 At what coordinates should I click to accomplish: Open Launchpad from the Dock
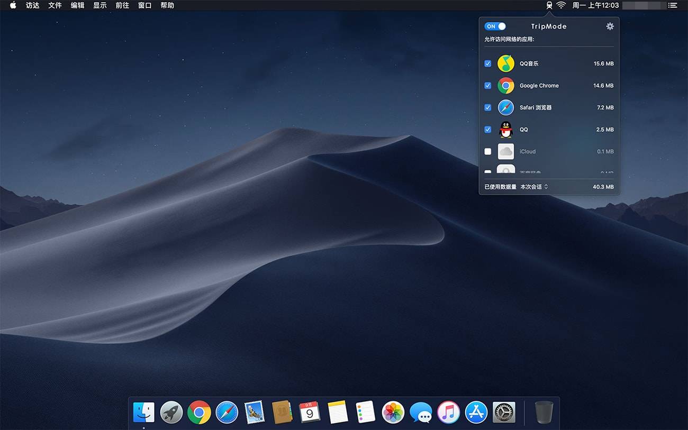click(x=171, y=413)
